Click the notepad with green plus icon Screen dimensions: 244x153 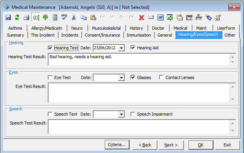tap(218, 17)
